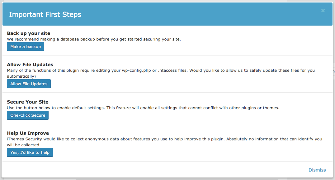Screen dimensions: 335x180
Task: Enable defaults with One-Click Secure
Action: tap(28, 115)
